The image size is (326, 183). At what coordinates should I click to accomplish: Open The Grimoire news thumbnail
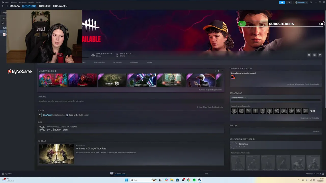click(57, 154)
